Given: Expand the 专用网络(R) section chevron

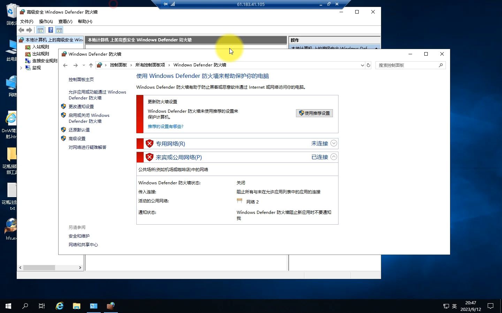Looking at the screenshot, I should [334, 143].
